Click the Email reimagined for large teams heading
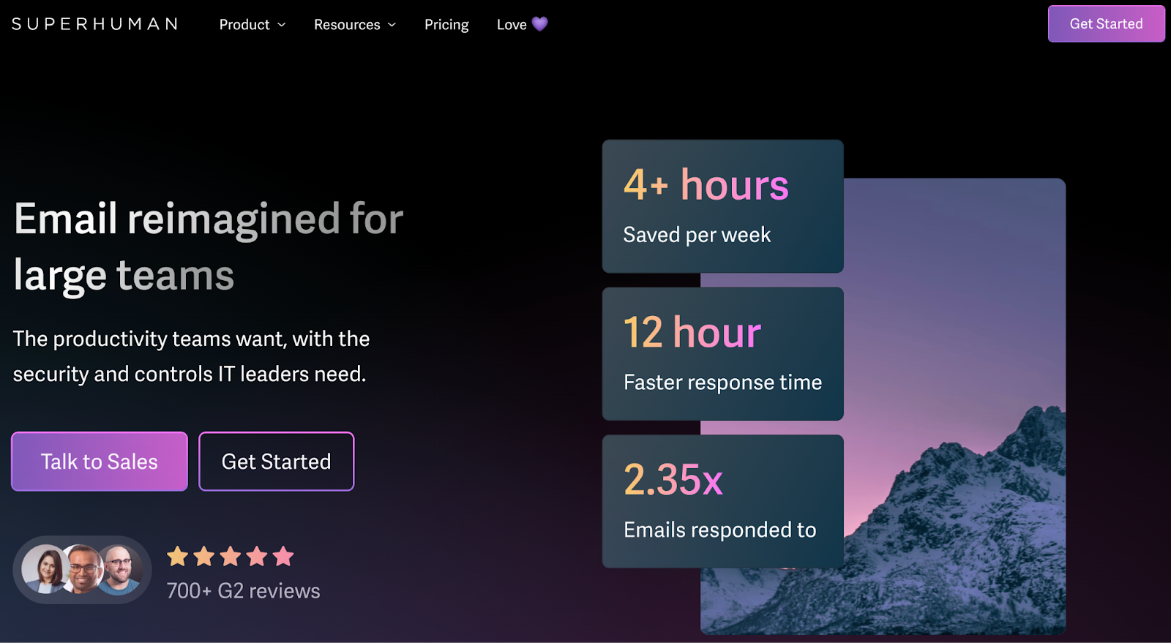The image size is (1171, 643). click(x=209, y=247)
